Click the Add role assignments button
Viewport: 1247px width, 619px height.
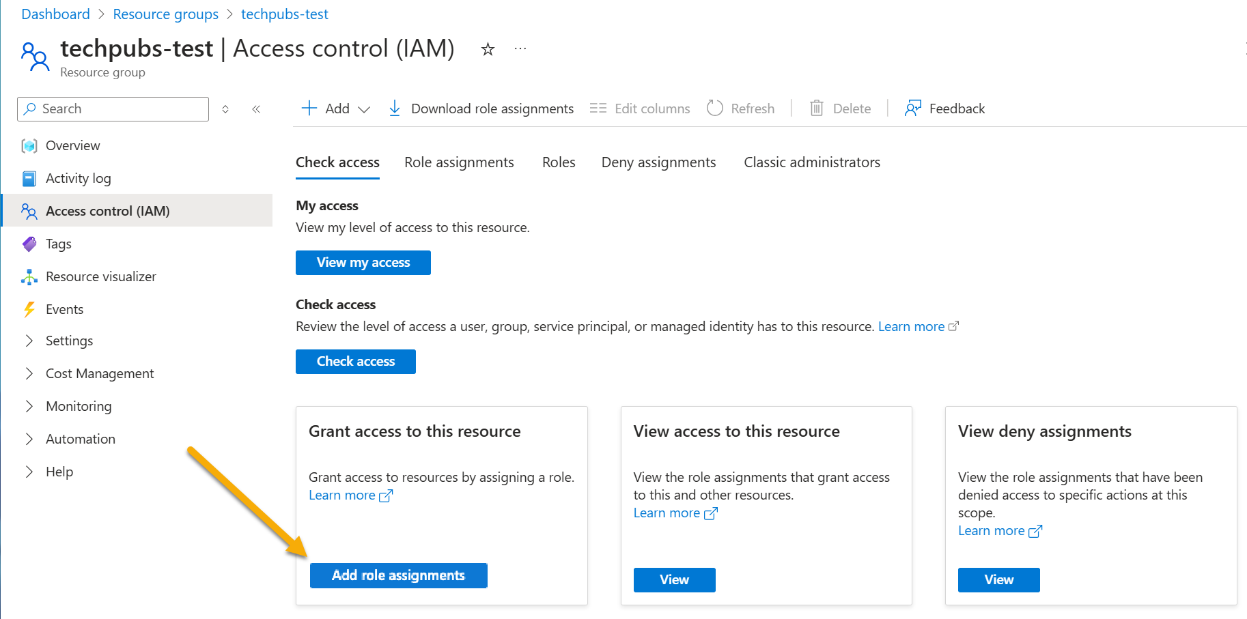398,575
